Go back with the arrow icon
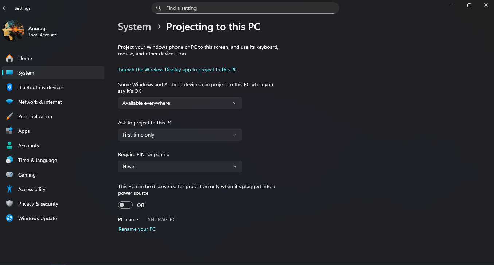Viewport: 494px width, 265px height. click(x=5, y=8)
